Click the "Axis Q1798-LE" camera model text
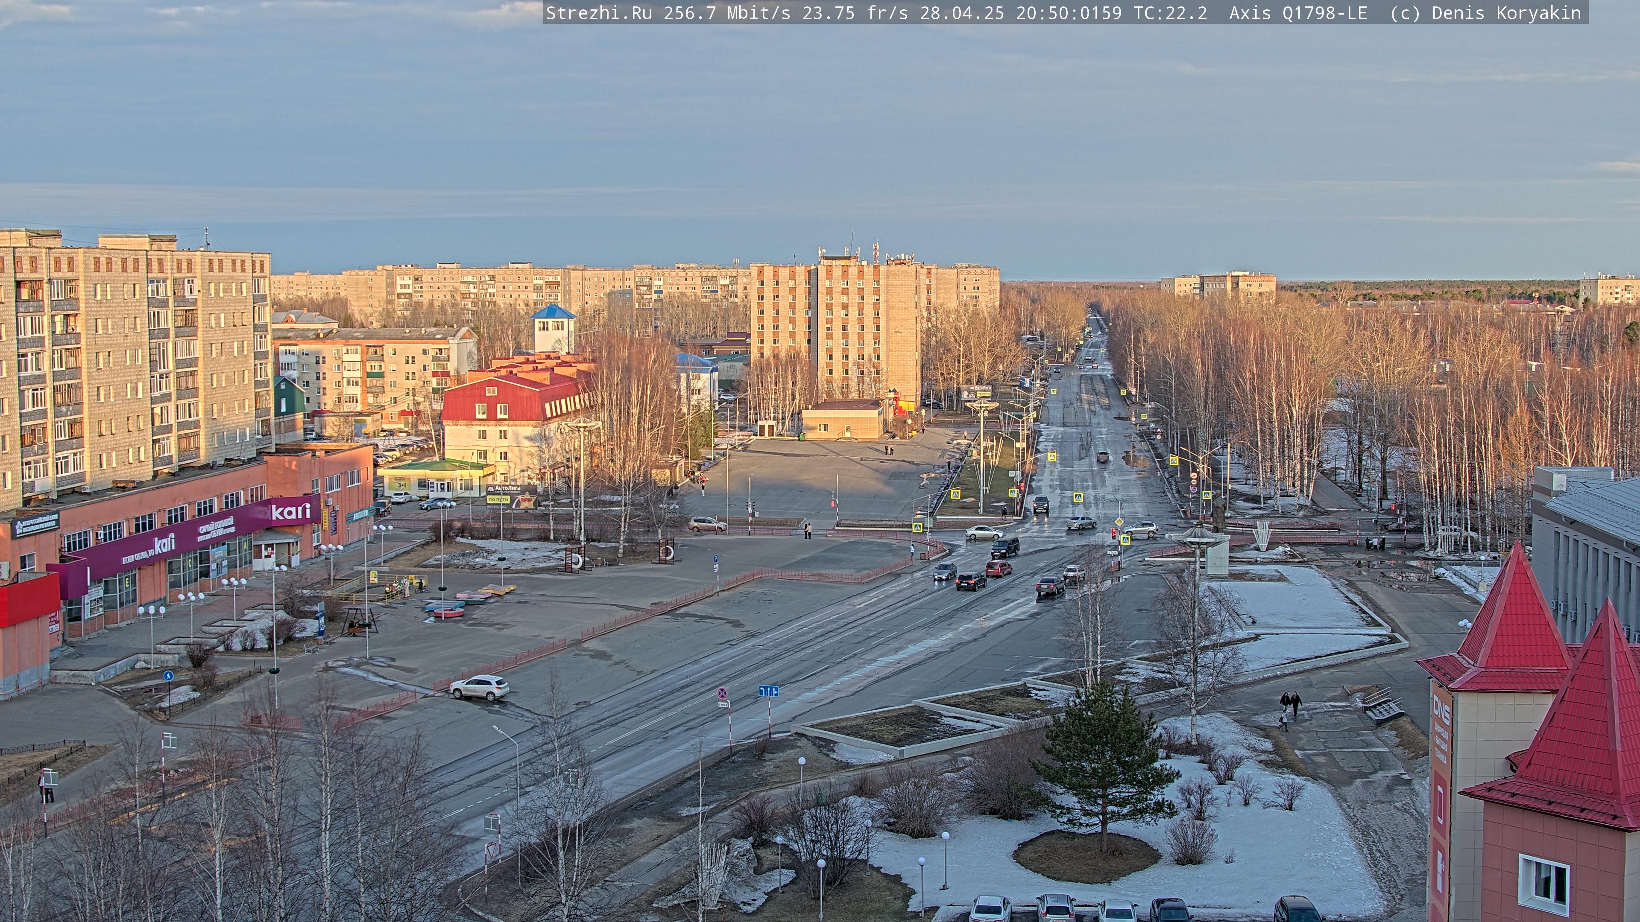Viewport: 1640px width, 922px height. [1298, 13]
